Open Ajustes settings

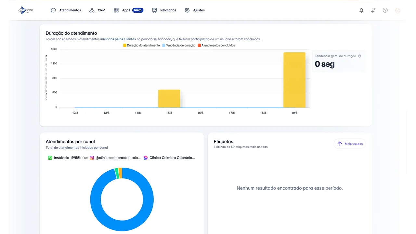[x=195, y=10]
